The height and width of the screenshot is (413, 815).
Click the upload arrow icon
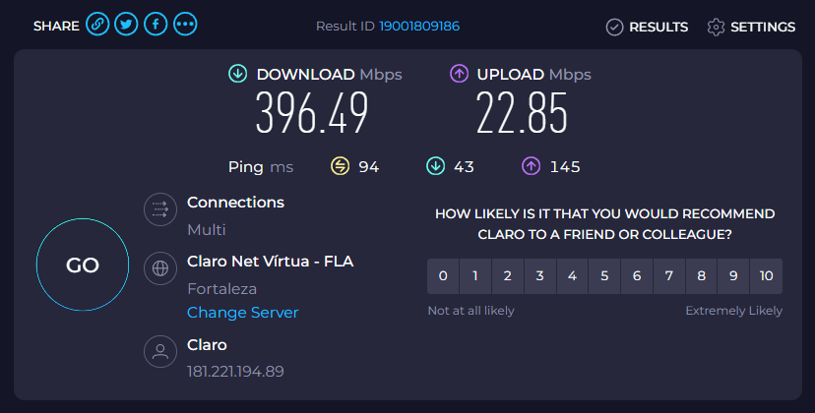coord(459,74)
